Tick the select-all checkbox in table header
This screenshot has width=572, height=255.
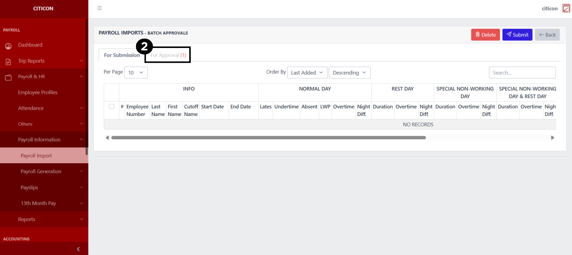[112, 107]
